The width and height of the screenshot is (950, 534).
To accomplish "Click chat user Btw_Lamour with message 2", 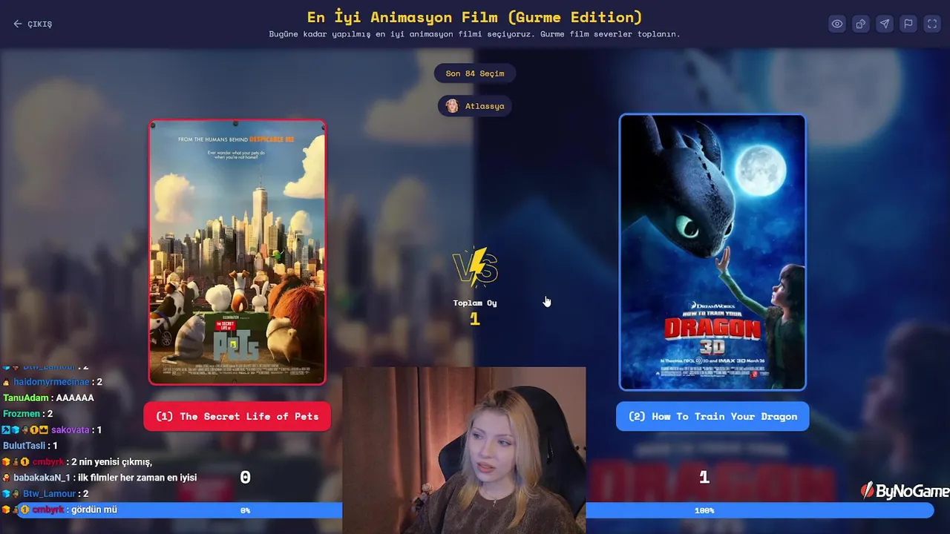I will [49, 494].
